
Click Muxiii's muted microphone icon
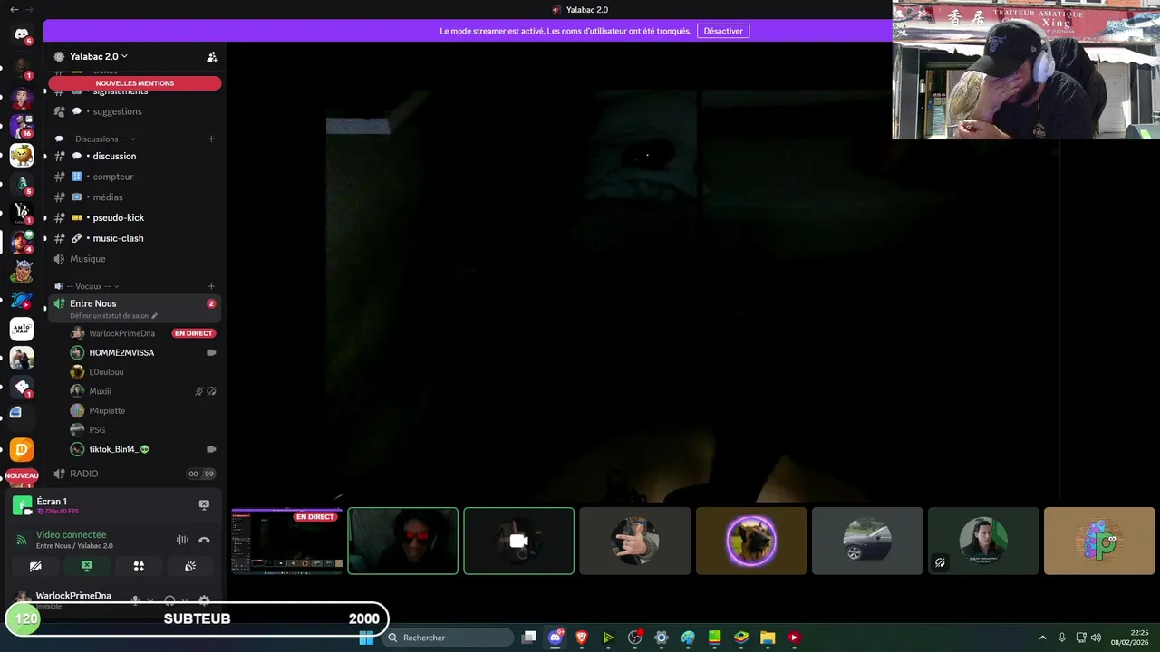(x=199, y=391)
